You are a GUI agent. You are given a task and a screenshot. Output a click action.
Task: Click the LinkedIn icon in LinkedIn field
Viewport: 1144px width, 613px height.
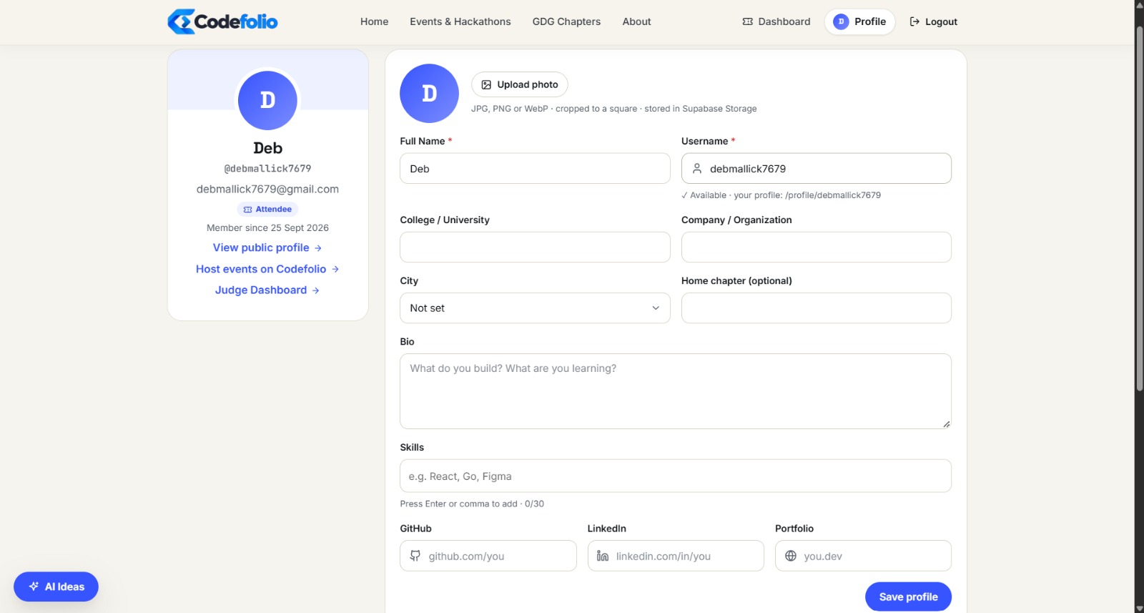603,556
